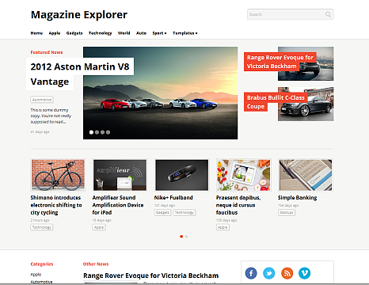
Task: Open the Vimeo social icon
Action: click(305, 273)
